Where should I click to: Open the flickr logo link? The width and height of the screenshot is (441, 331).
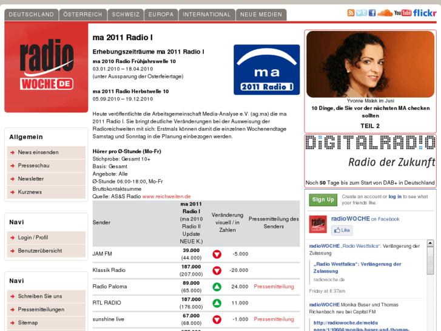[x=425, y=13]
